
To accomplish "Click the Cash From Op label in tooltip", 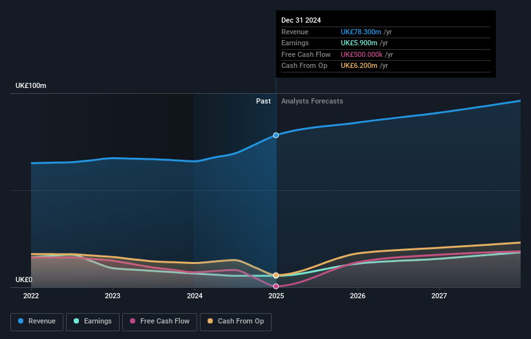I will point(305,66).
